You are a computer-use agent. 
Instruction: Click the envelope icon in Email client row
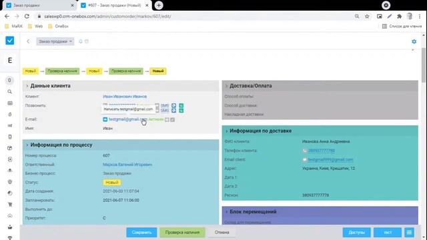coord(304,160)
